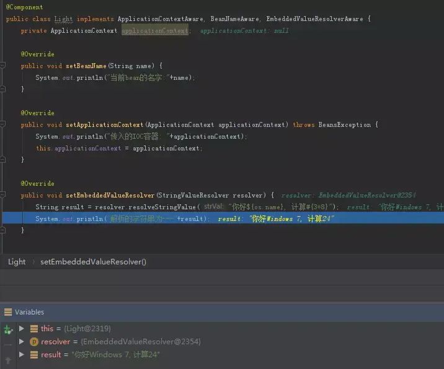The width and height of the screenshot is (444, 369).
Task: Click 'EmbeddedValueResolverAware' in the implements list
Action: point(314,19)
